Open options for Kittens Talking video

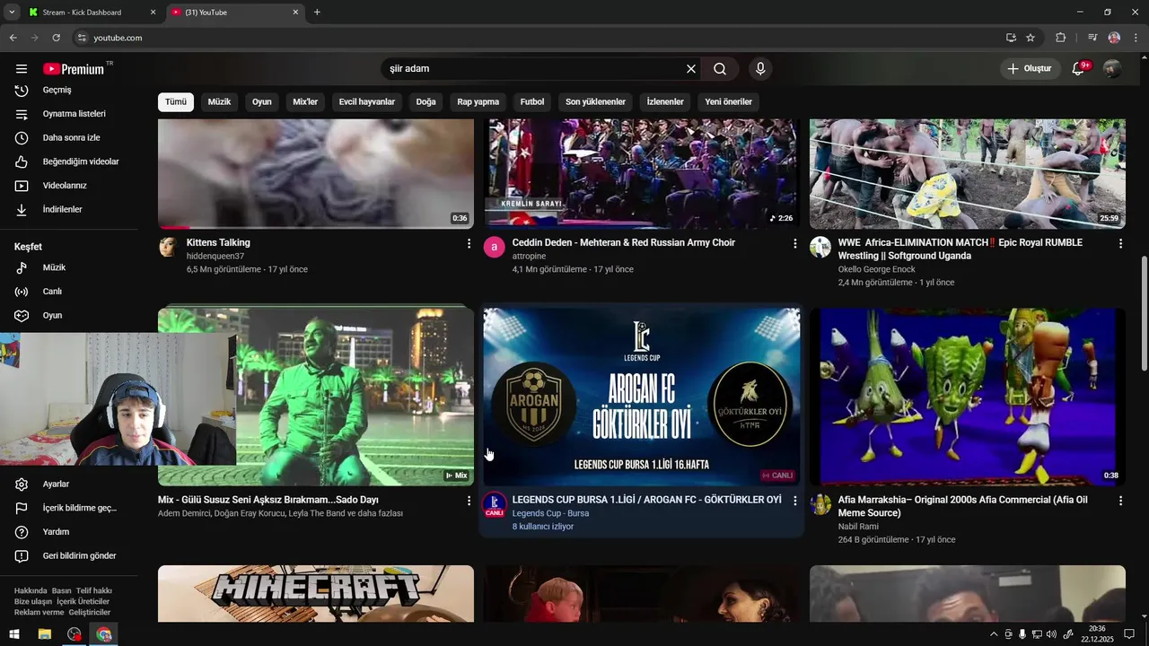(469, 243)
